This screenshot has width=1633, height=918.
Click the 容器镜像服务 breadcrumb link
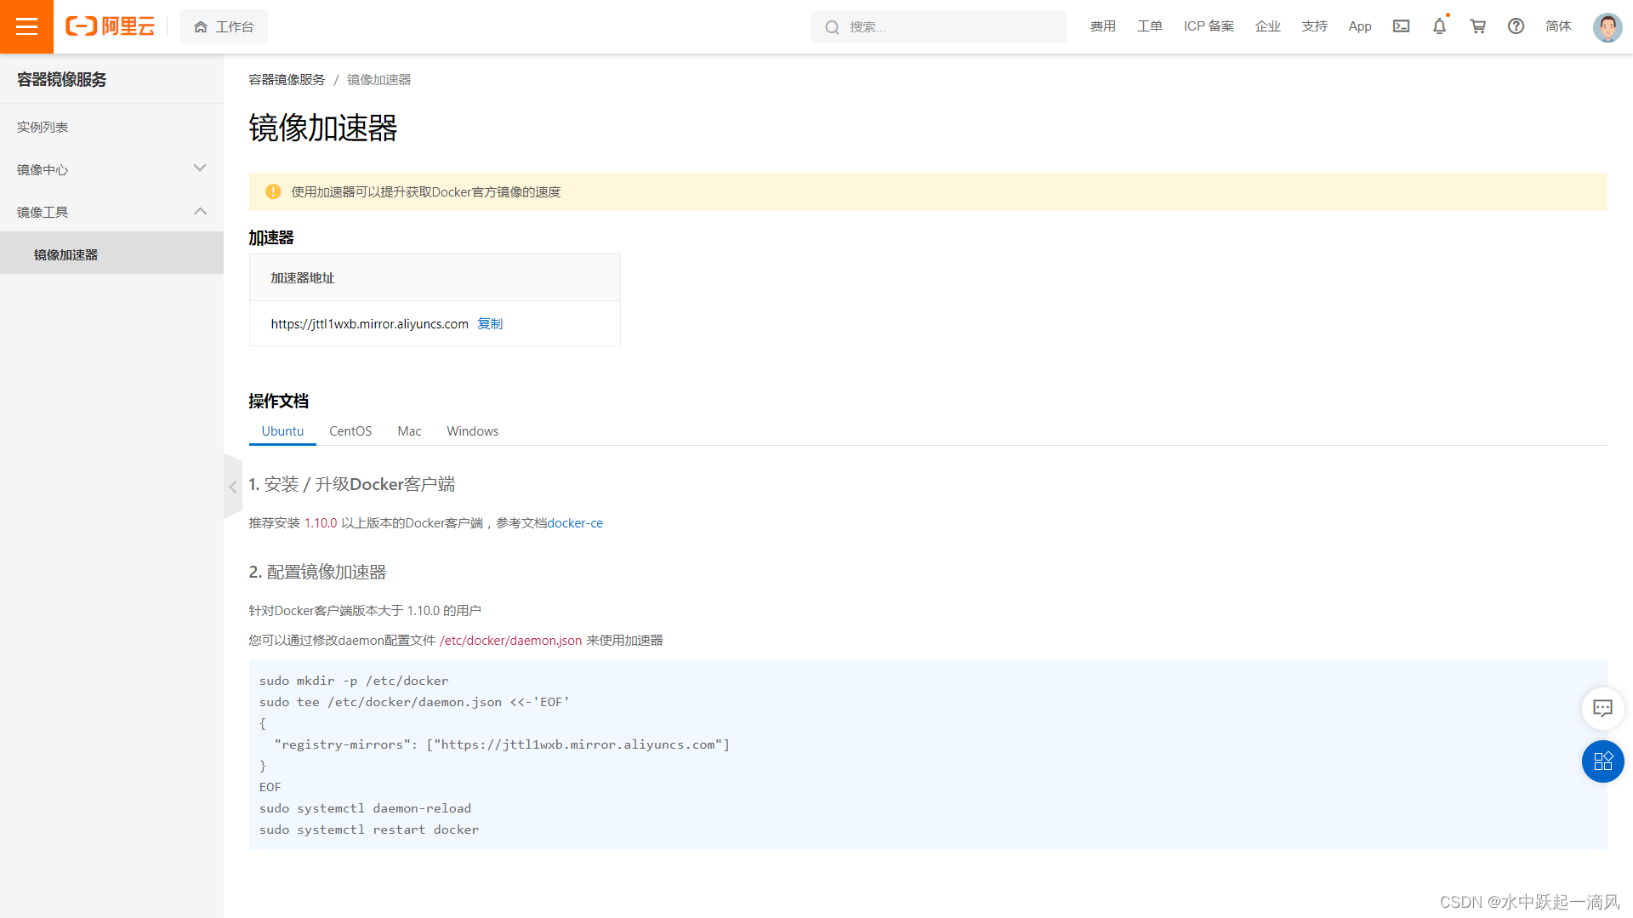point(287,79)
